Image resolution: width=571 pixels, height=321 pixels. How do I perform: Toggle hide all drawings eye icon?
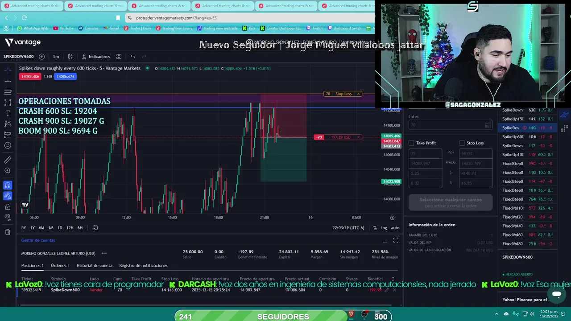pos(8,217)
